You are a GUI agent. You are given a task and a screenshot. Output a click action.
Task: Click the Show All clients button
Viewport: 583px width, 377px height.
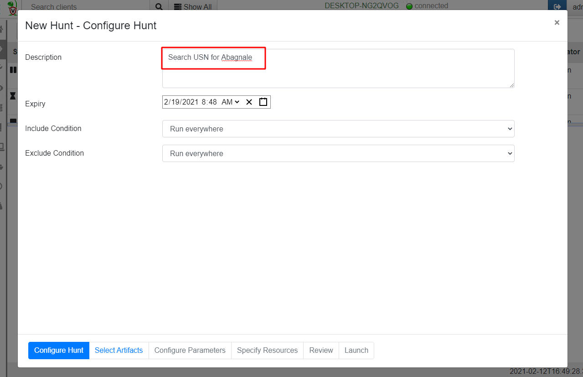click(193, 7)
